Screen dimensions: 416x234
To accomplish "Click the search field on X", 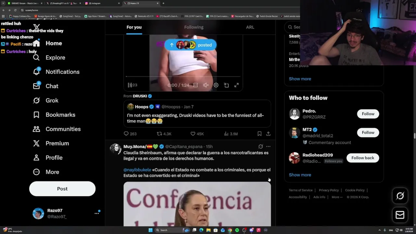I will [x=292, y=27].
